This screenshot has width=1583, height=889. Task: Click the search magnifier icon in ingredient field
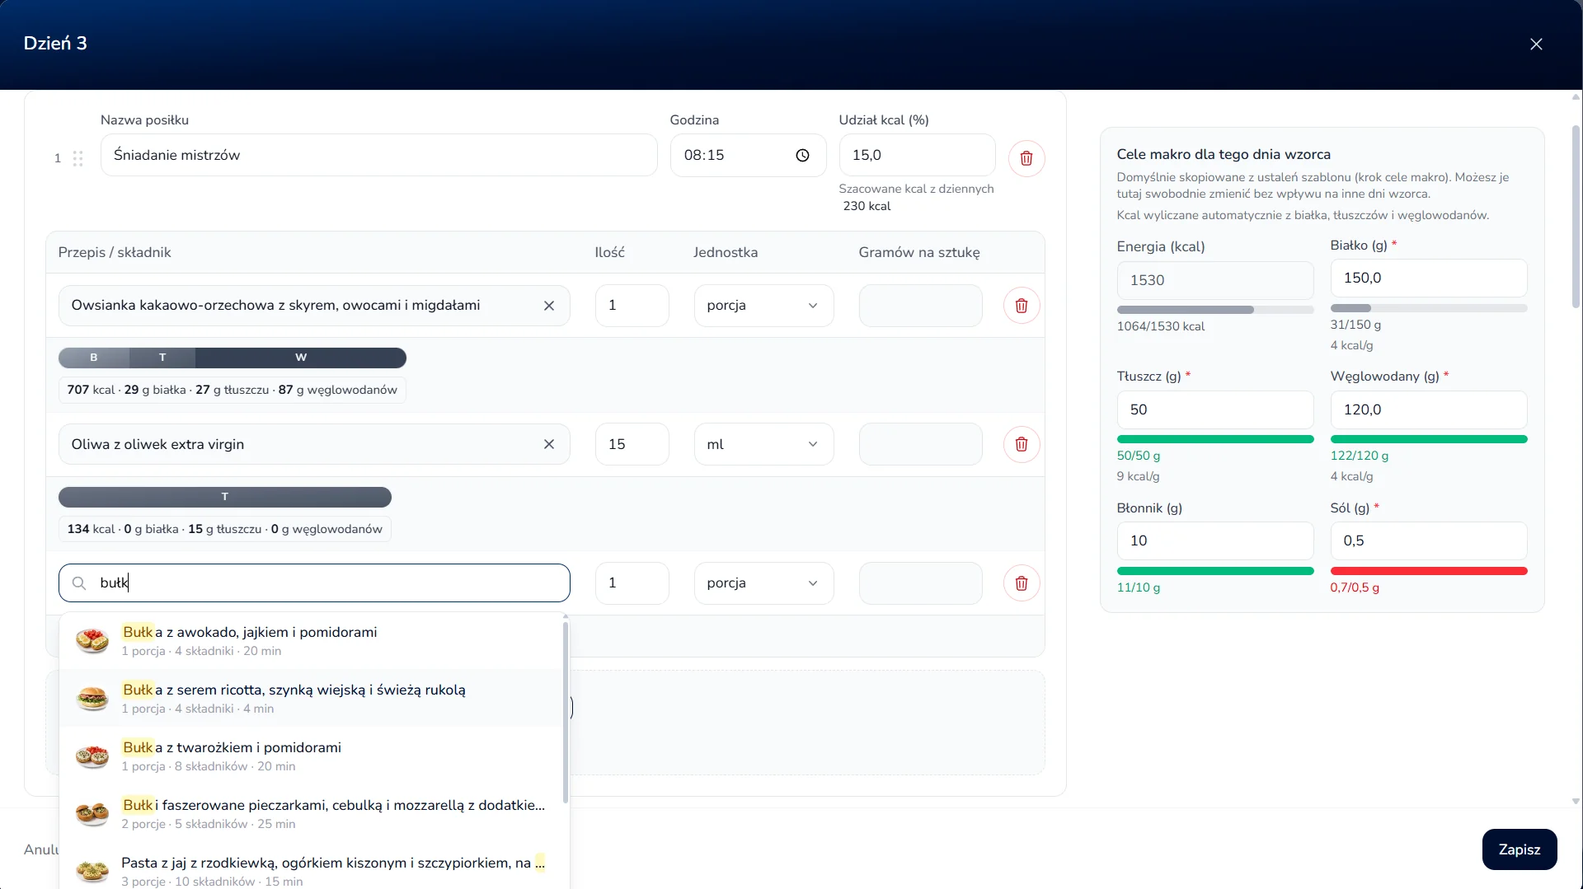79,583
